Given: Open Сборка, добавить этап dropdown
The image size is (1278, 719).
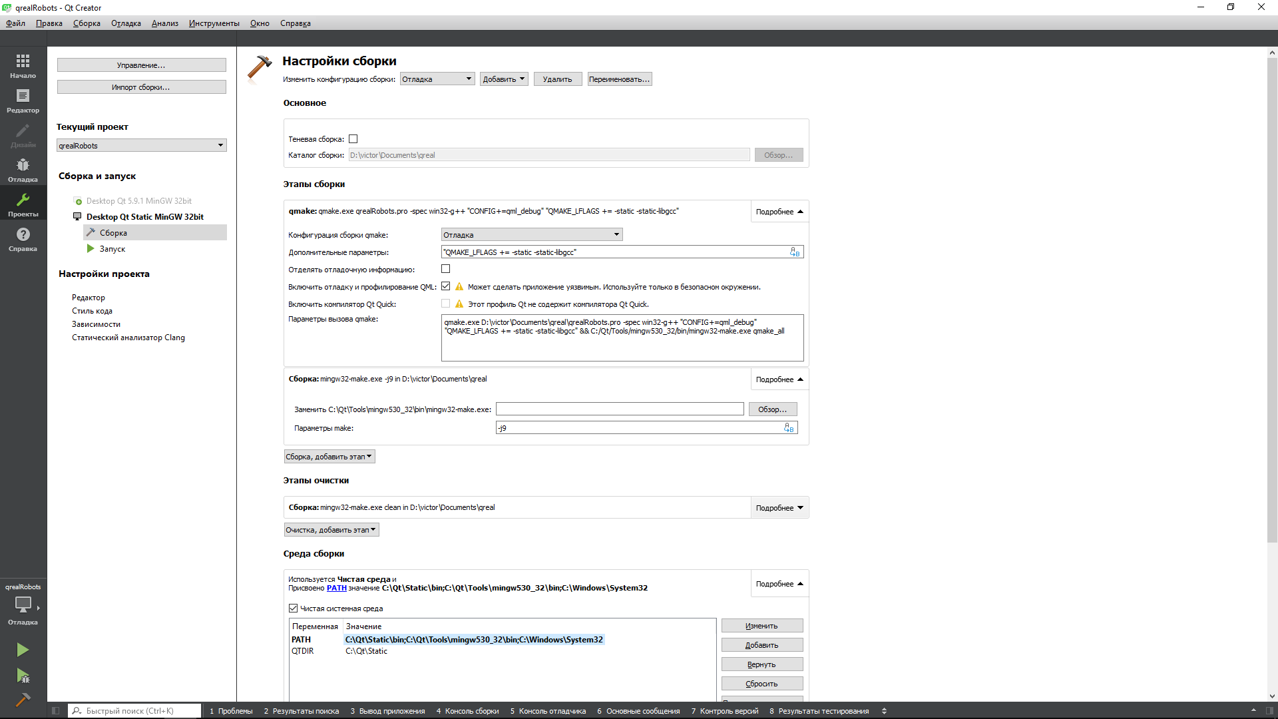Looking at the screenshot, I should (329, 457).
